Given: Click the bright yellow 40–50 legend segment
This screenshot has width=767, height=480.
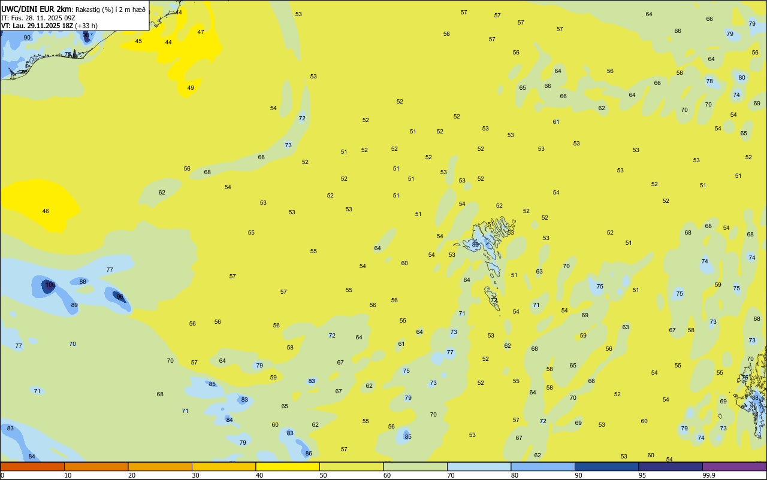Looking at the screenshot, I should [x=288, y=466].
